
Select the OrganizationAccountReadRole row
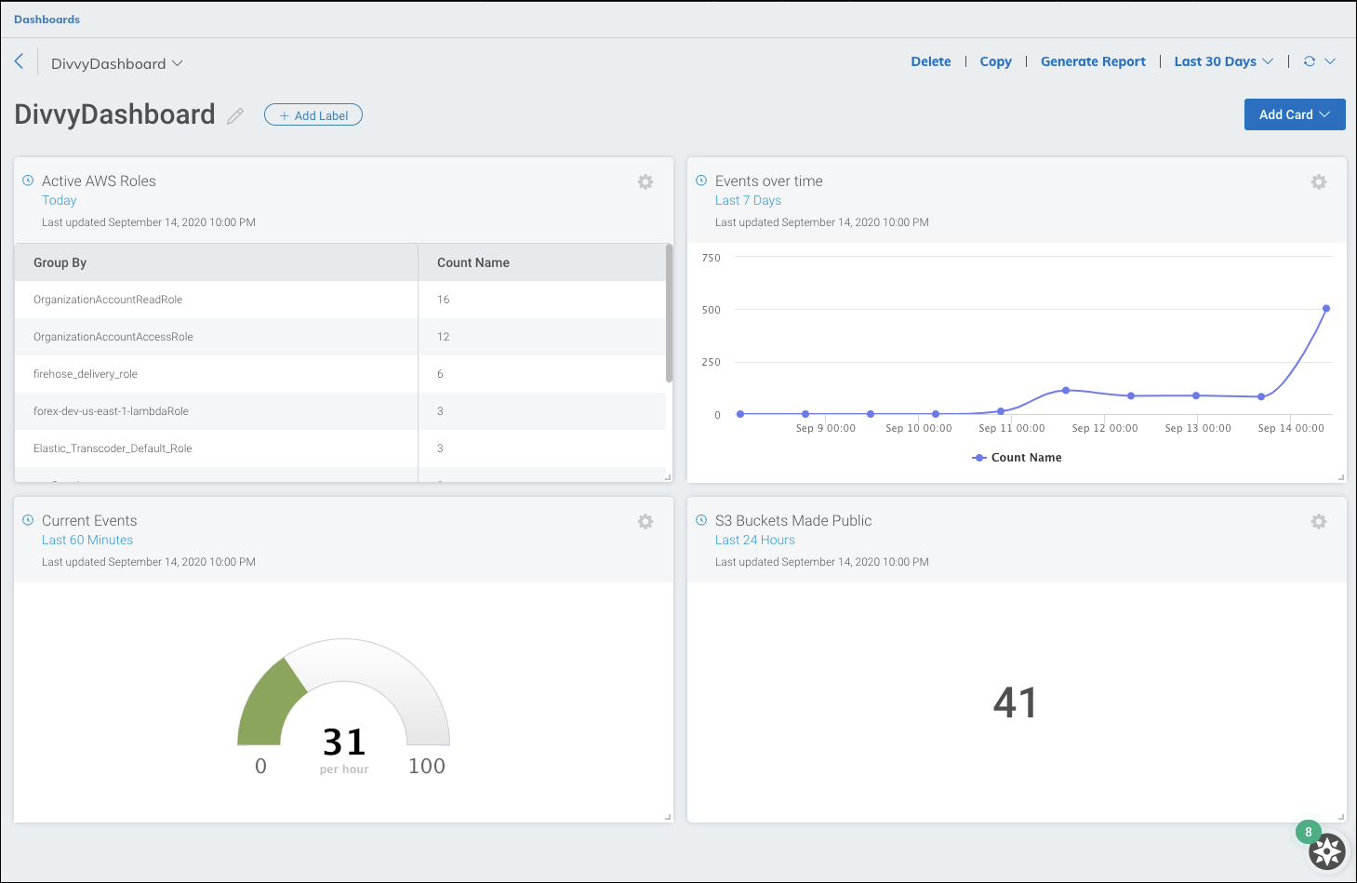coord(340,300)
